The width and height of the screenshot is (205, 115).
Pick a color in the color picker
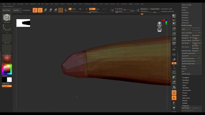(x=7, y=69)
